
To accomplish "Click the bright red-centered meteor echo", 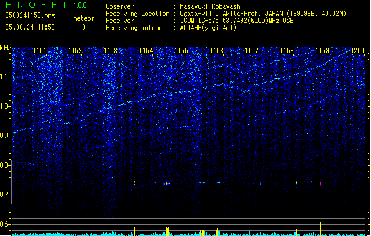I will (x=167, y=183).
